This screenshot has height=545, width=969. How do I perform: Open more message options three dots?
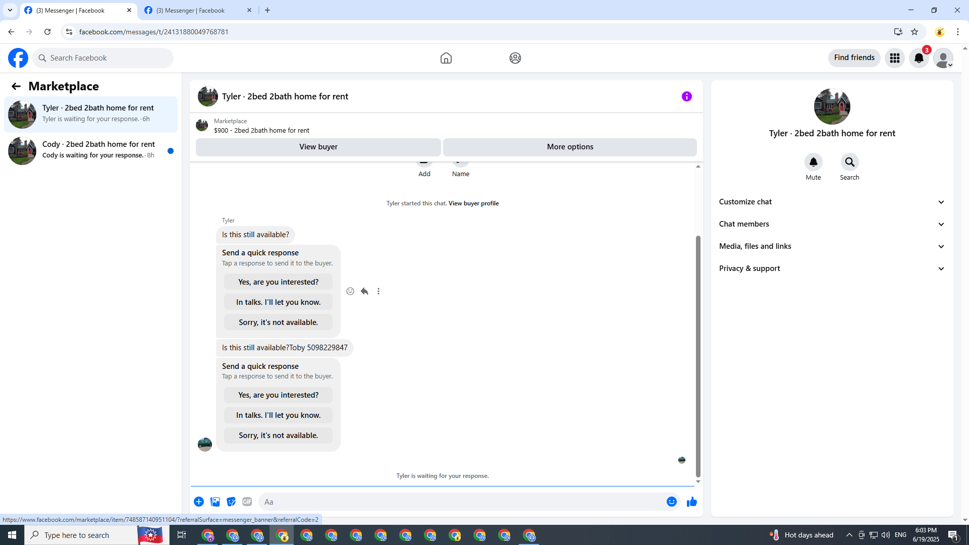coord(379,291)
